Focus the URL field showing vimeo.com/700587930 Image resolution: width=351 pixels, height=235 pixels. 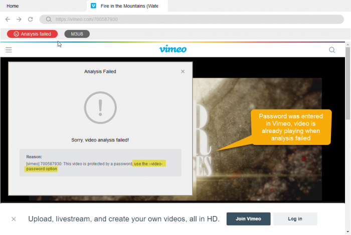click(192, 19)
